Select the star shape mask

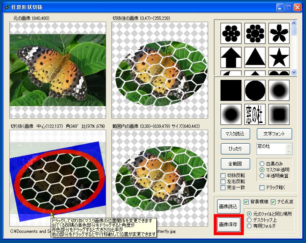click(x=279, y=58)
